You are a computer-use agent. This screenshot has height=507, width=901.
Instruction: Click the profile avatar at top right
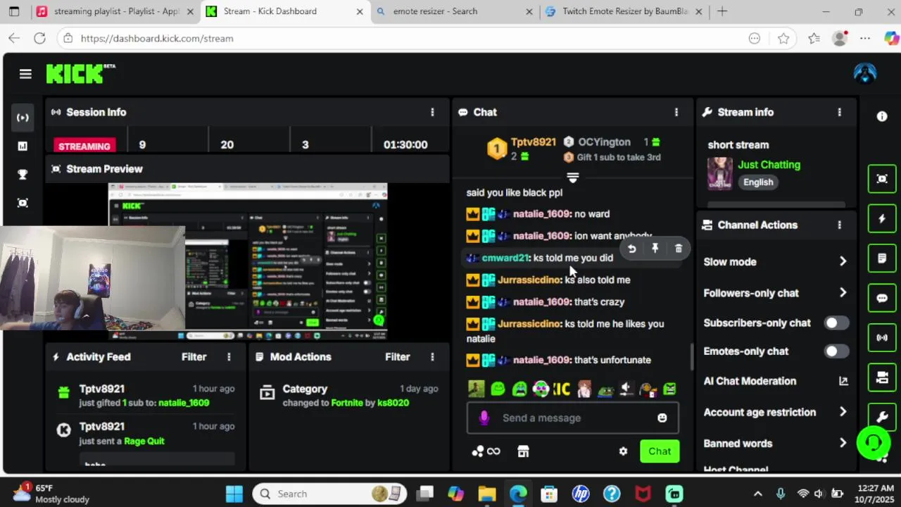[x=865, y=73]
